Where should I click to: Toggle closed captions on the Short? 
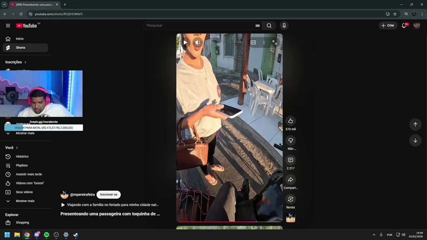253,42
